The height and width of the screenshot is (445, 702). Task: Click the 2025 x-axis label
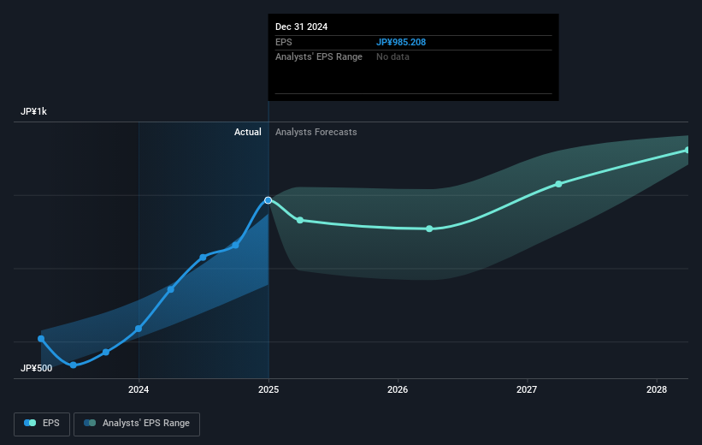point(268,389)
